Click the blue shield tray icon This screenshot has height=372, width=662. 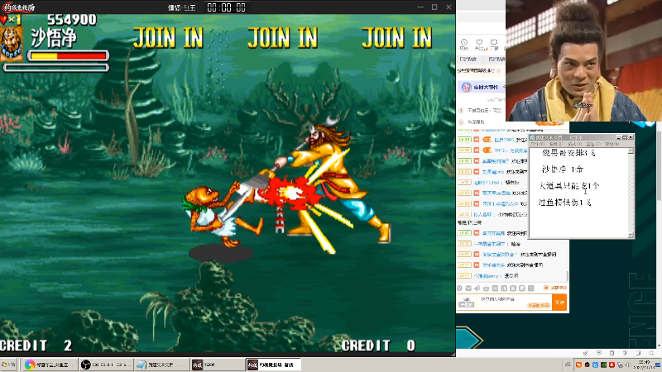pos(595,365)
